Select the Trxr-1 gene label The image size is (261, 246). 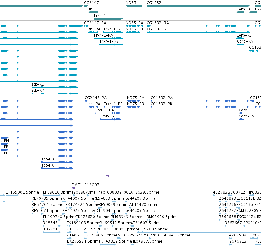coord(100,15)
